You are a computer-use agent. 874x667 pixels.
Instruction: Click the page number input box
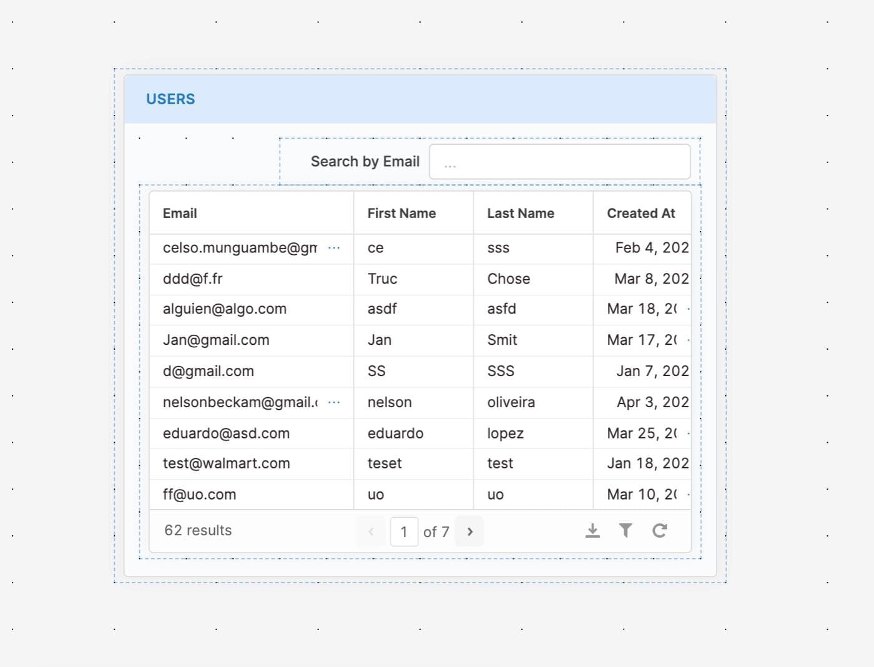(404, 531)
